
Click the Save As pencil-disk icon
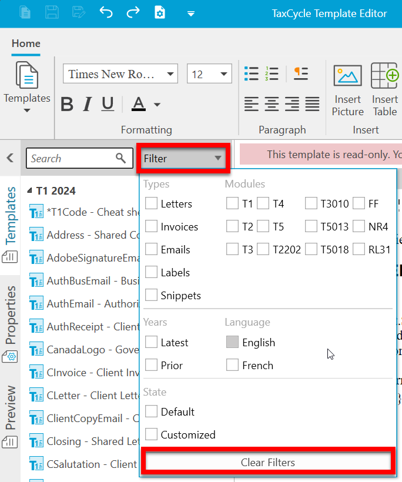[x=79, y=13]
